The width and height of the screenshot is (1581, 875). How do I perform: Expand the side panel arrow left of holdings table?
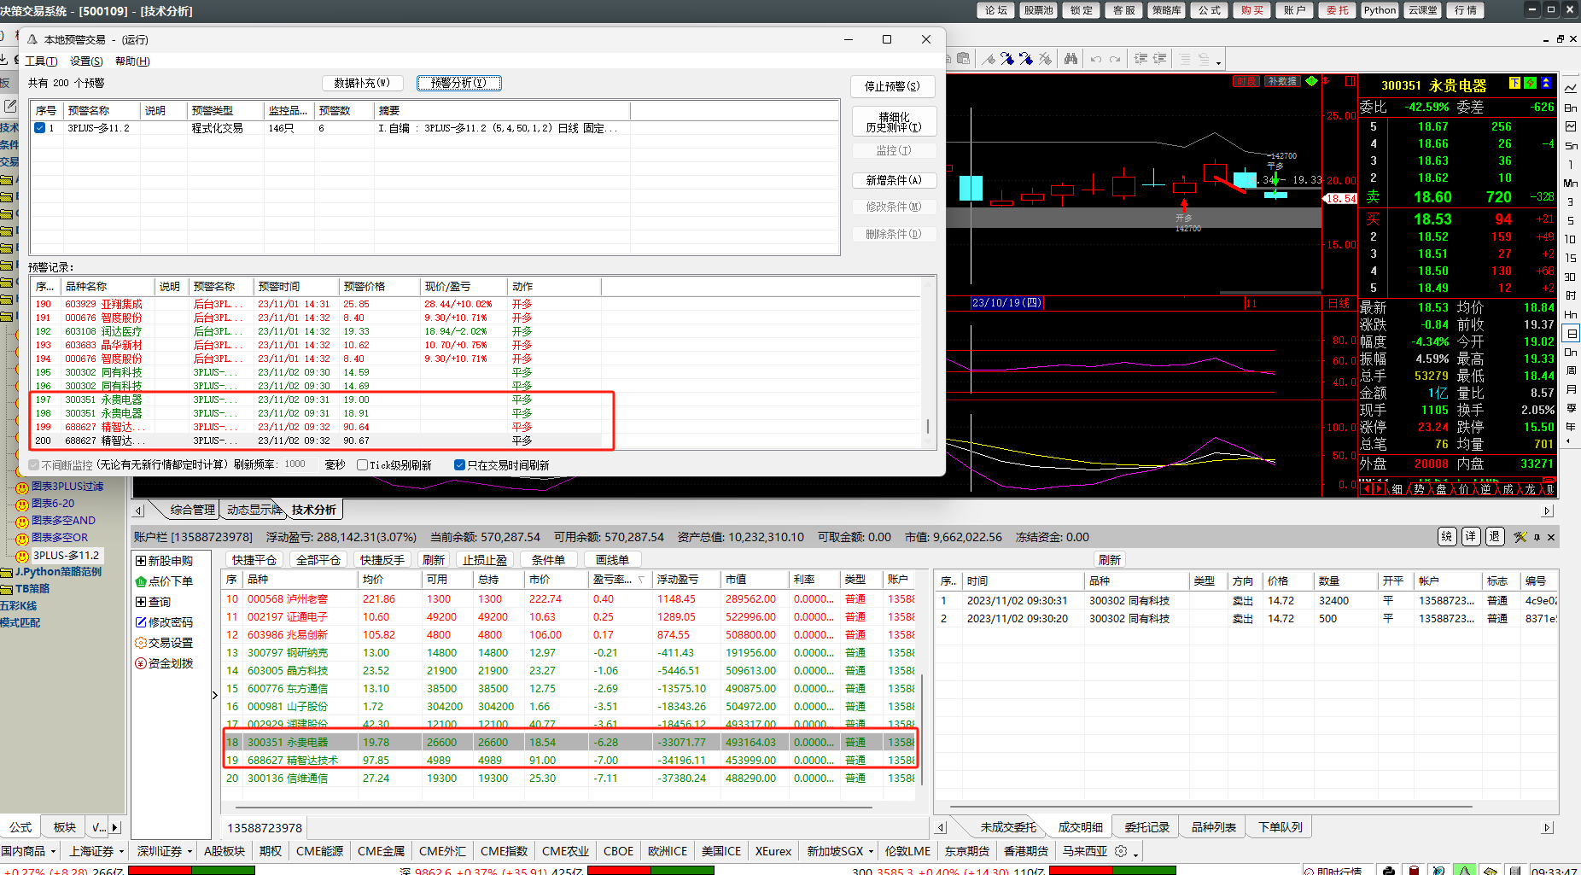click(x=215, y=695)
